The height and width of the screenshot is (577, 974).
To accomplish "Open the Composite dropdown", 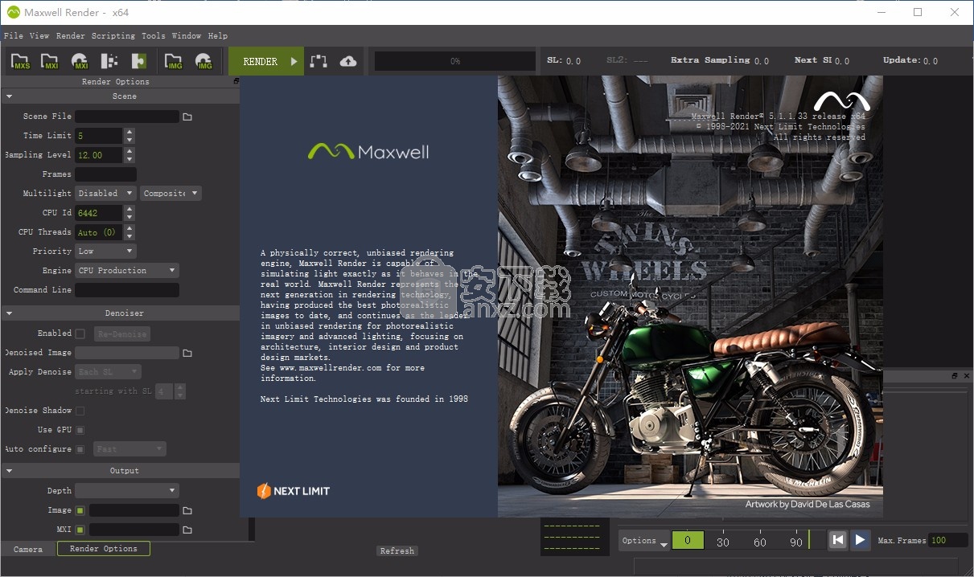I will click(x=171, y=194).
